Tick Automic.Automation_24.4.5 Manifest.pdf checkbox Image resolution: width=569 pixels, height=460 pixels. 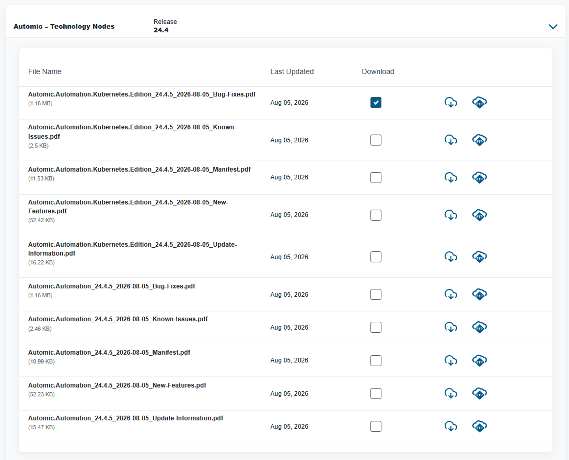(376, 360)
